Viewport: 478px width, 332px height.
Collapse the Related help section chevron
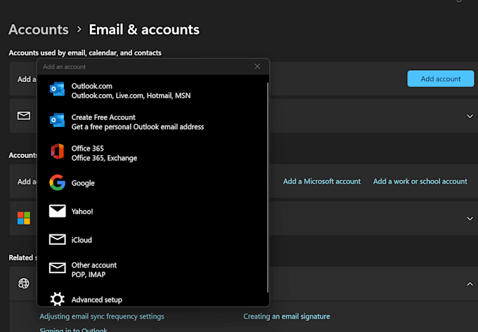coord(470,284)
